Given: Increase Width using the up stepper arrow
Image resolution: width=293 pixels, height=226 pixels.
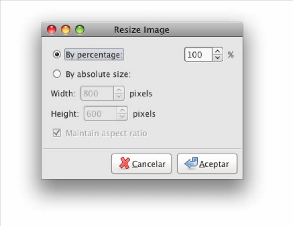Looking at the screenshot, I should (119, 90).
